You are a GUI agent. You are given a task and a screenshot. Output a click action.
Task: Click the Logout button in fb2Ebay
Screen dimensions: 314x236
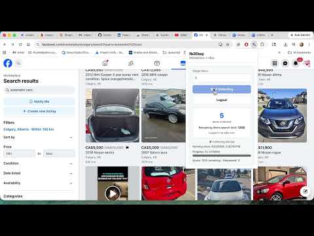222,100
